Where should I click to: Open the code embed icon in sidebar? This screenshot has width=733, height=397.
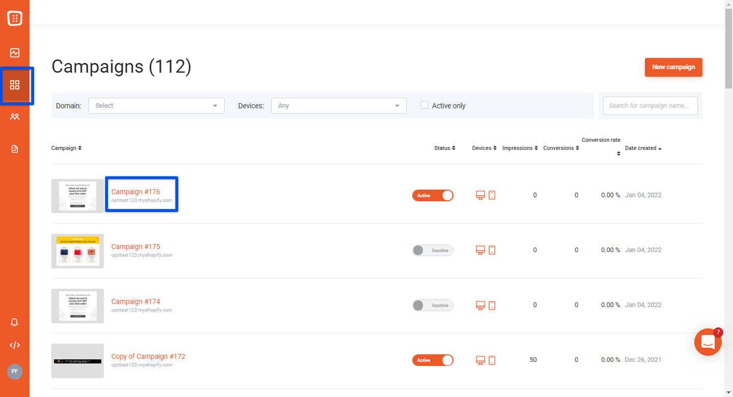click(15, 345)
